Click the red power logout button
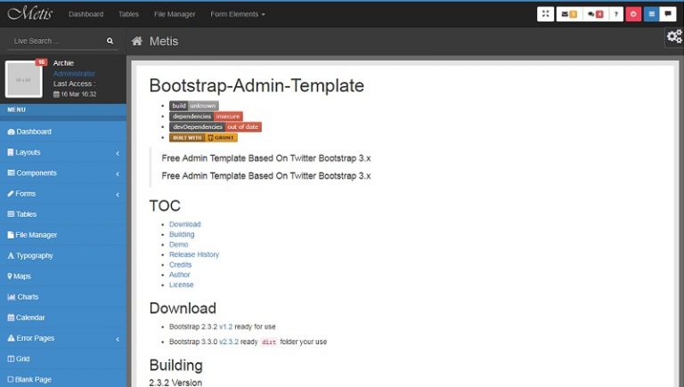 pos(633,14)
